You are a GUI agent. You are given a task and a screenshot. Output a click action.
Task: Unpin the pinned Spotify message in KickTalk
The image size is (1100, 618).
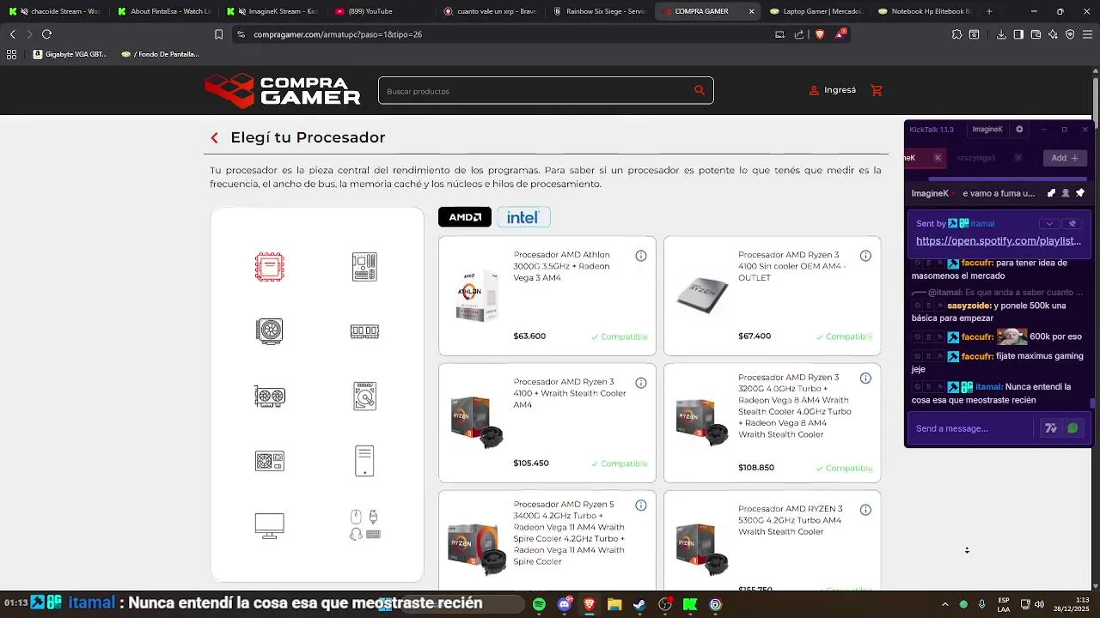[x=1072, y=223]
